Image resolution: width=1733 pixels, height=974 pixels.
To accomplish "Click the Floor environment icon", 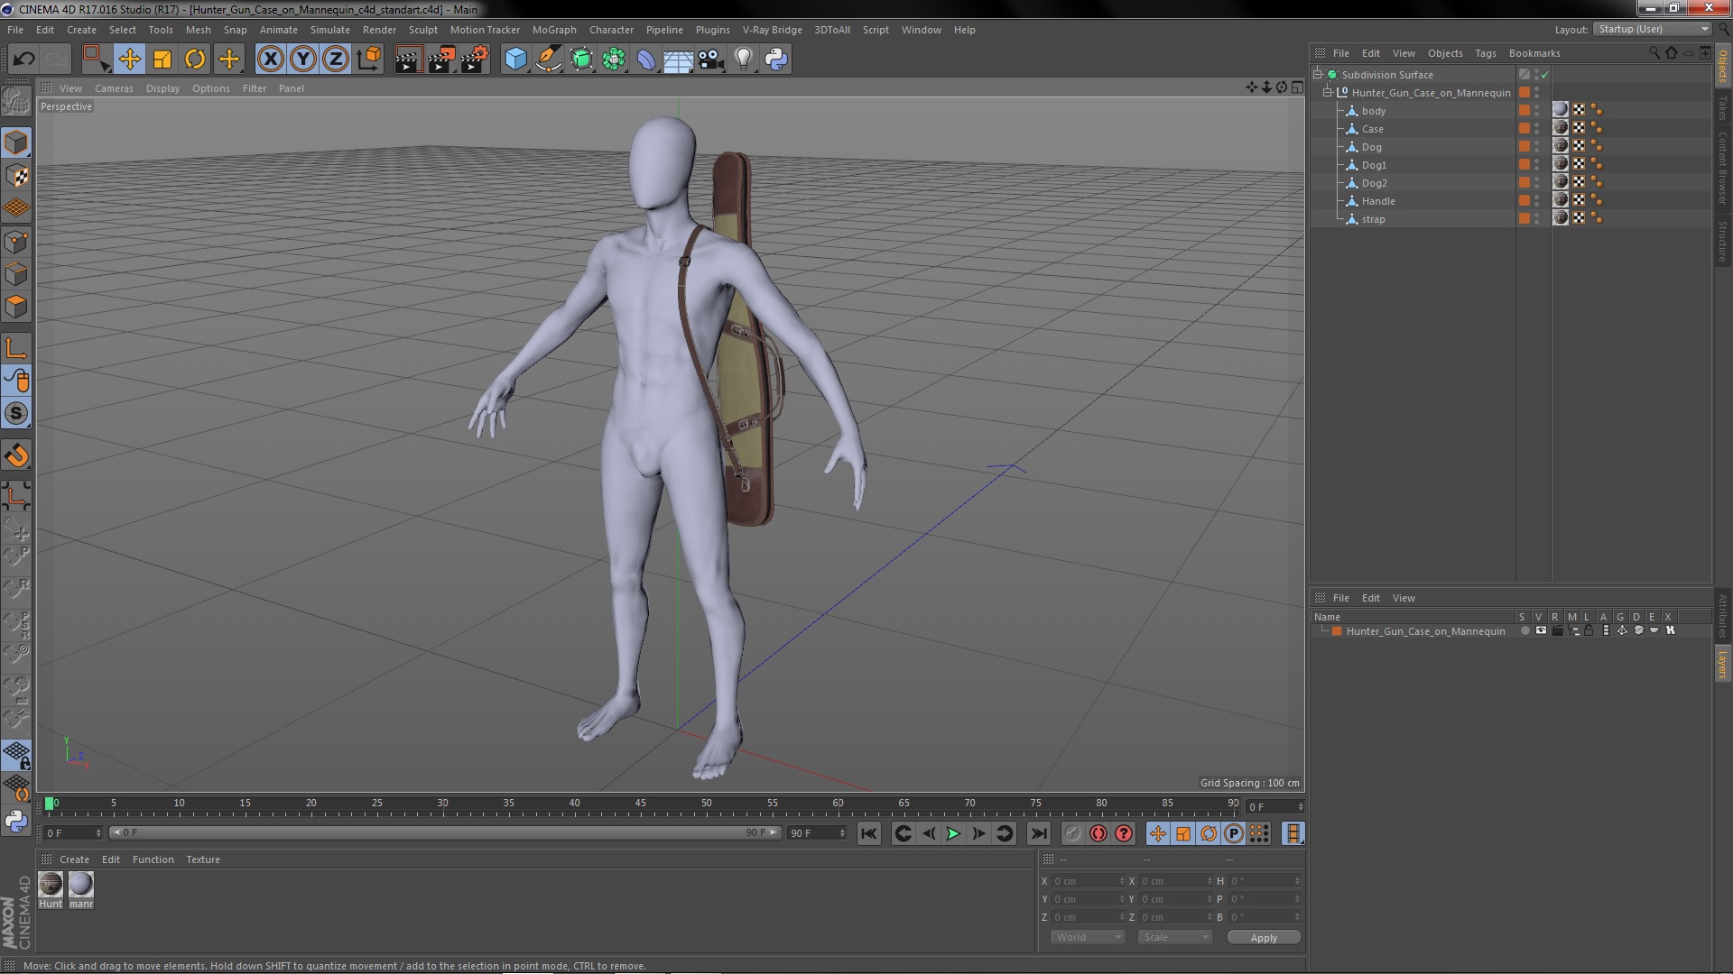I will point(678,60).
